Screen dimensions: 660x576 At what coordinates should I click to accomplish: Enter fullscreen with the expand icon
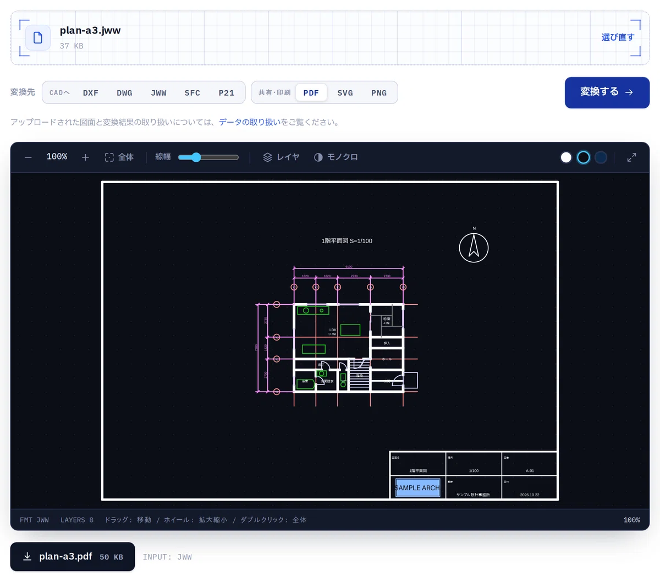coord(632,157)
